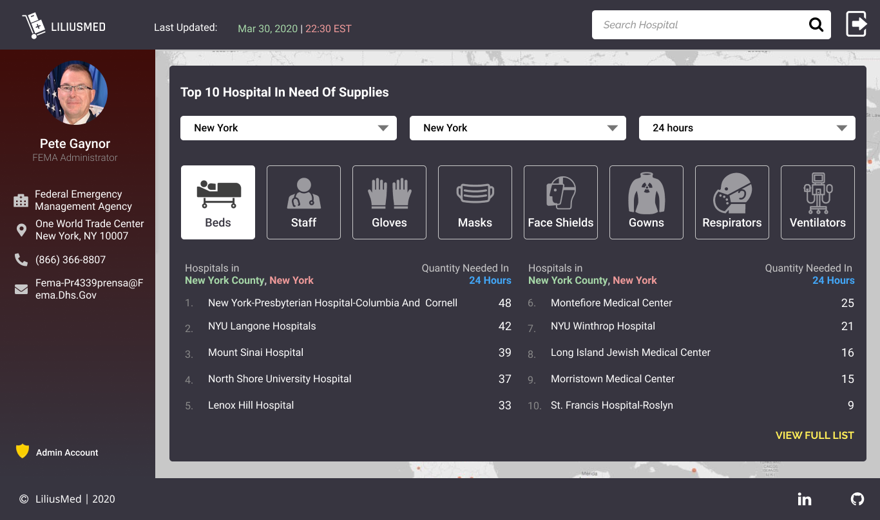The image size is (880, 520).
Task: Click the logout exit icon
Action: click(857, 24)
